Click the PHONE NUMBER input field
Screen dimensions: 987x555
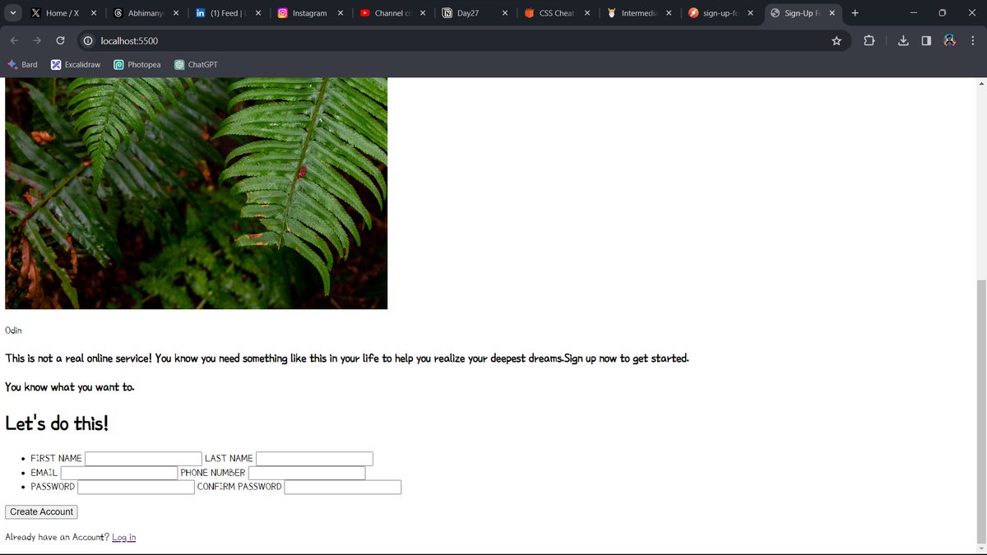pos(307,473)
